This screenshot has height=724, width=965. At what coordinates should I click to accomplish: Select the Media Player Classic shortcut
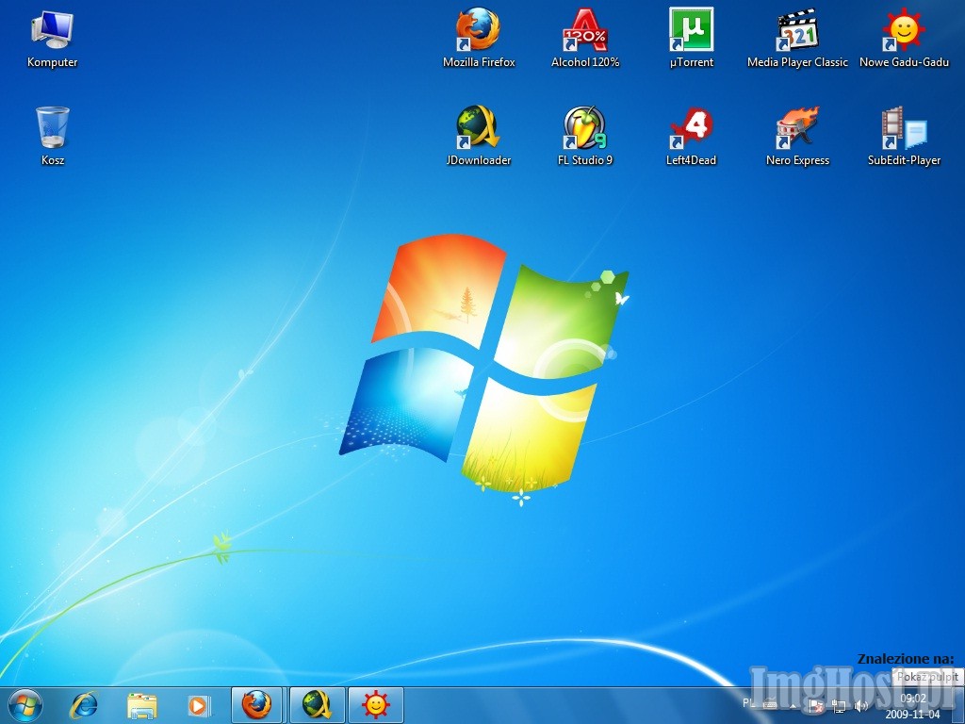[x=797, y=38]
